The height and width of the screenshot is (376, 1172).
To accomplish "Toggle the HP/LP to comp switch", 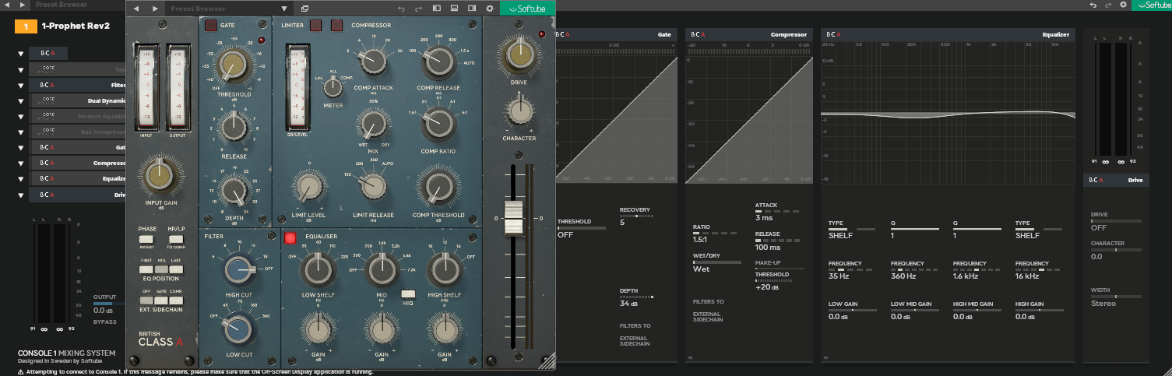I will (x=177, y=238).
